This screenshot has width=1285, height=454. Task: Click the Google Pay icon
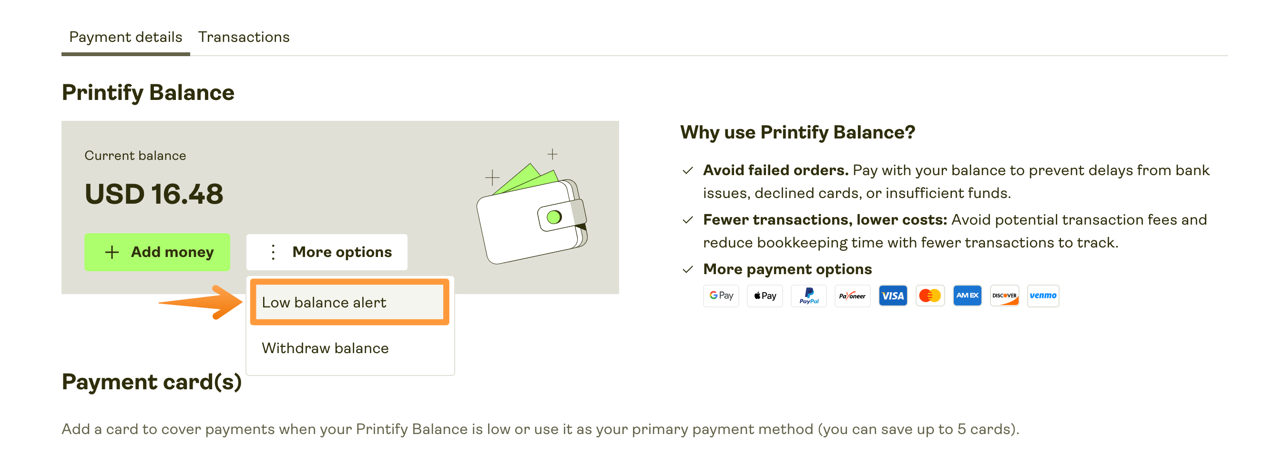[721, 296]
